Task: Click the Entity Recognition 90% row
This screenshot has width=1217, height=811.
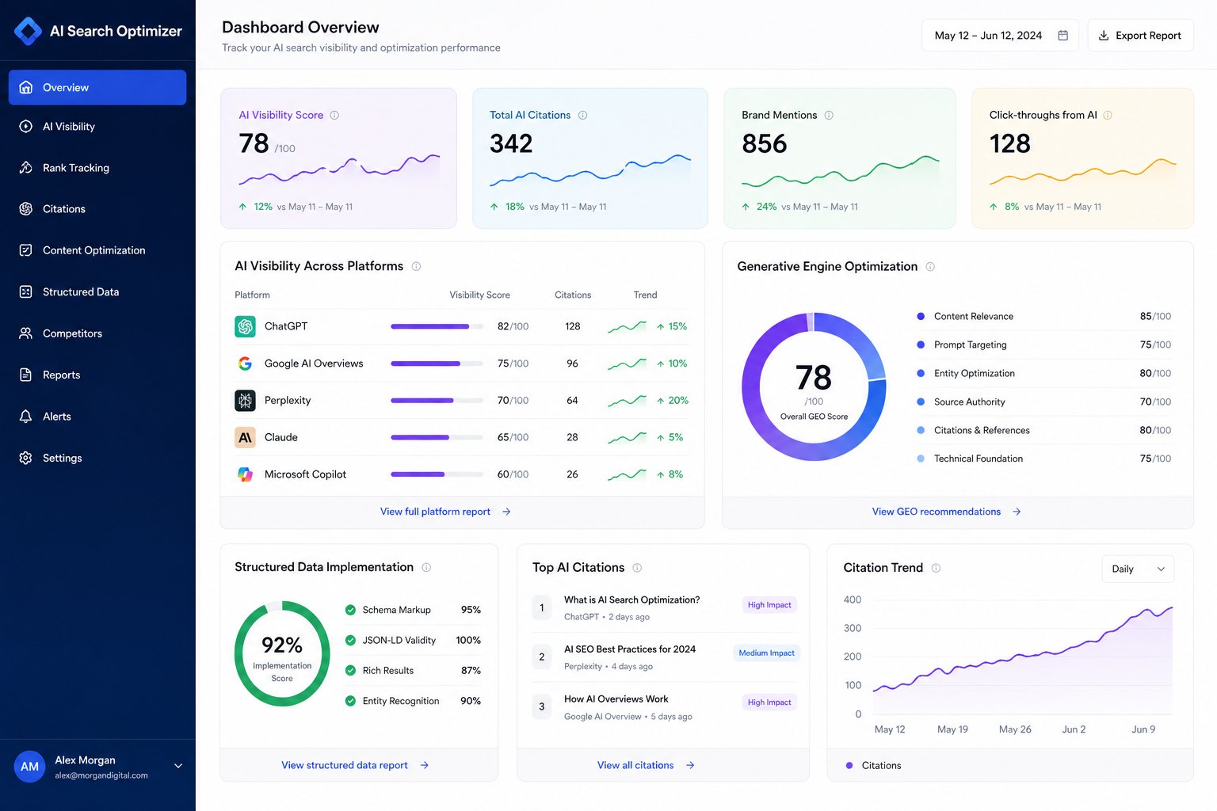Action: [413, 701]
